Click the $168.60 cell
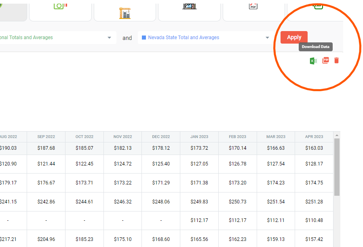 161,239
